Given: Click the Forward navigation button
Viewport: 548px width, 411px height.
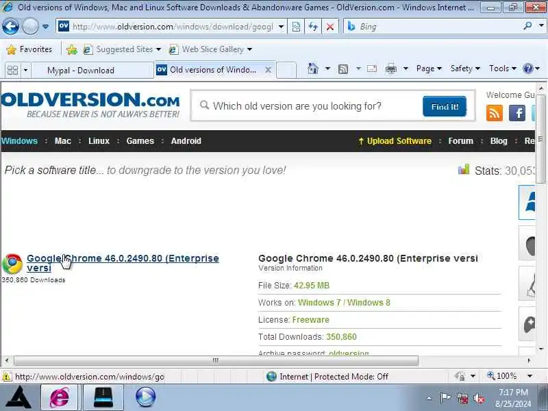Looking at the screenshot, I should pos(30,26).
